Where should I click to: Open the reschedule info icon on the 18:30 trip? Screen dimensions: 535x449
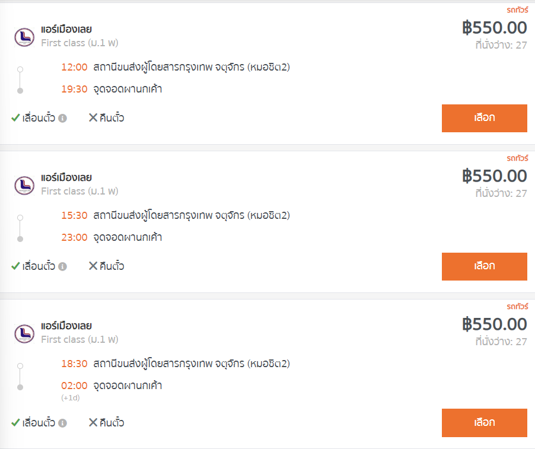(63, 423)
